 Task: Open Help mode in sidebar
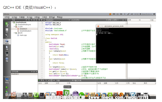pyautogui.click(x=7, y=59)
